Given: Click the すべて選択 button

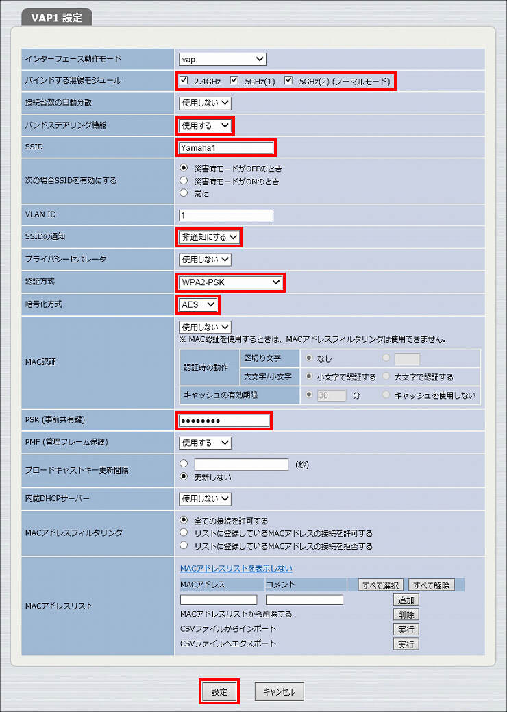Looking at the screenshot, I should click(x=380, y=585).
